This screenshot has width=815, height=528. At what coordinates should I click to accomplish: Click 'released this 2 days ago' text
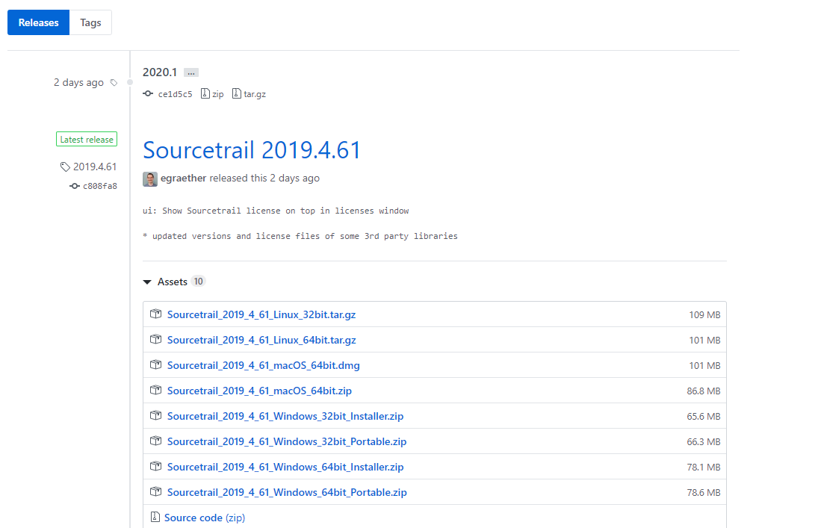point(264,178)
